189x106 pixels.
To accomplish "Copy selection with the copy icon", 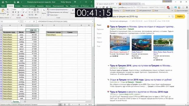I will tap(8, 12).
